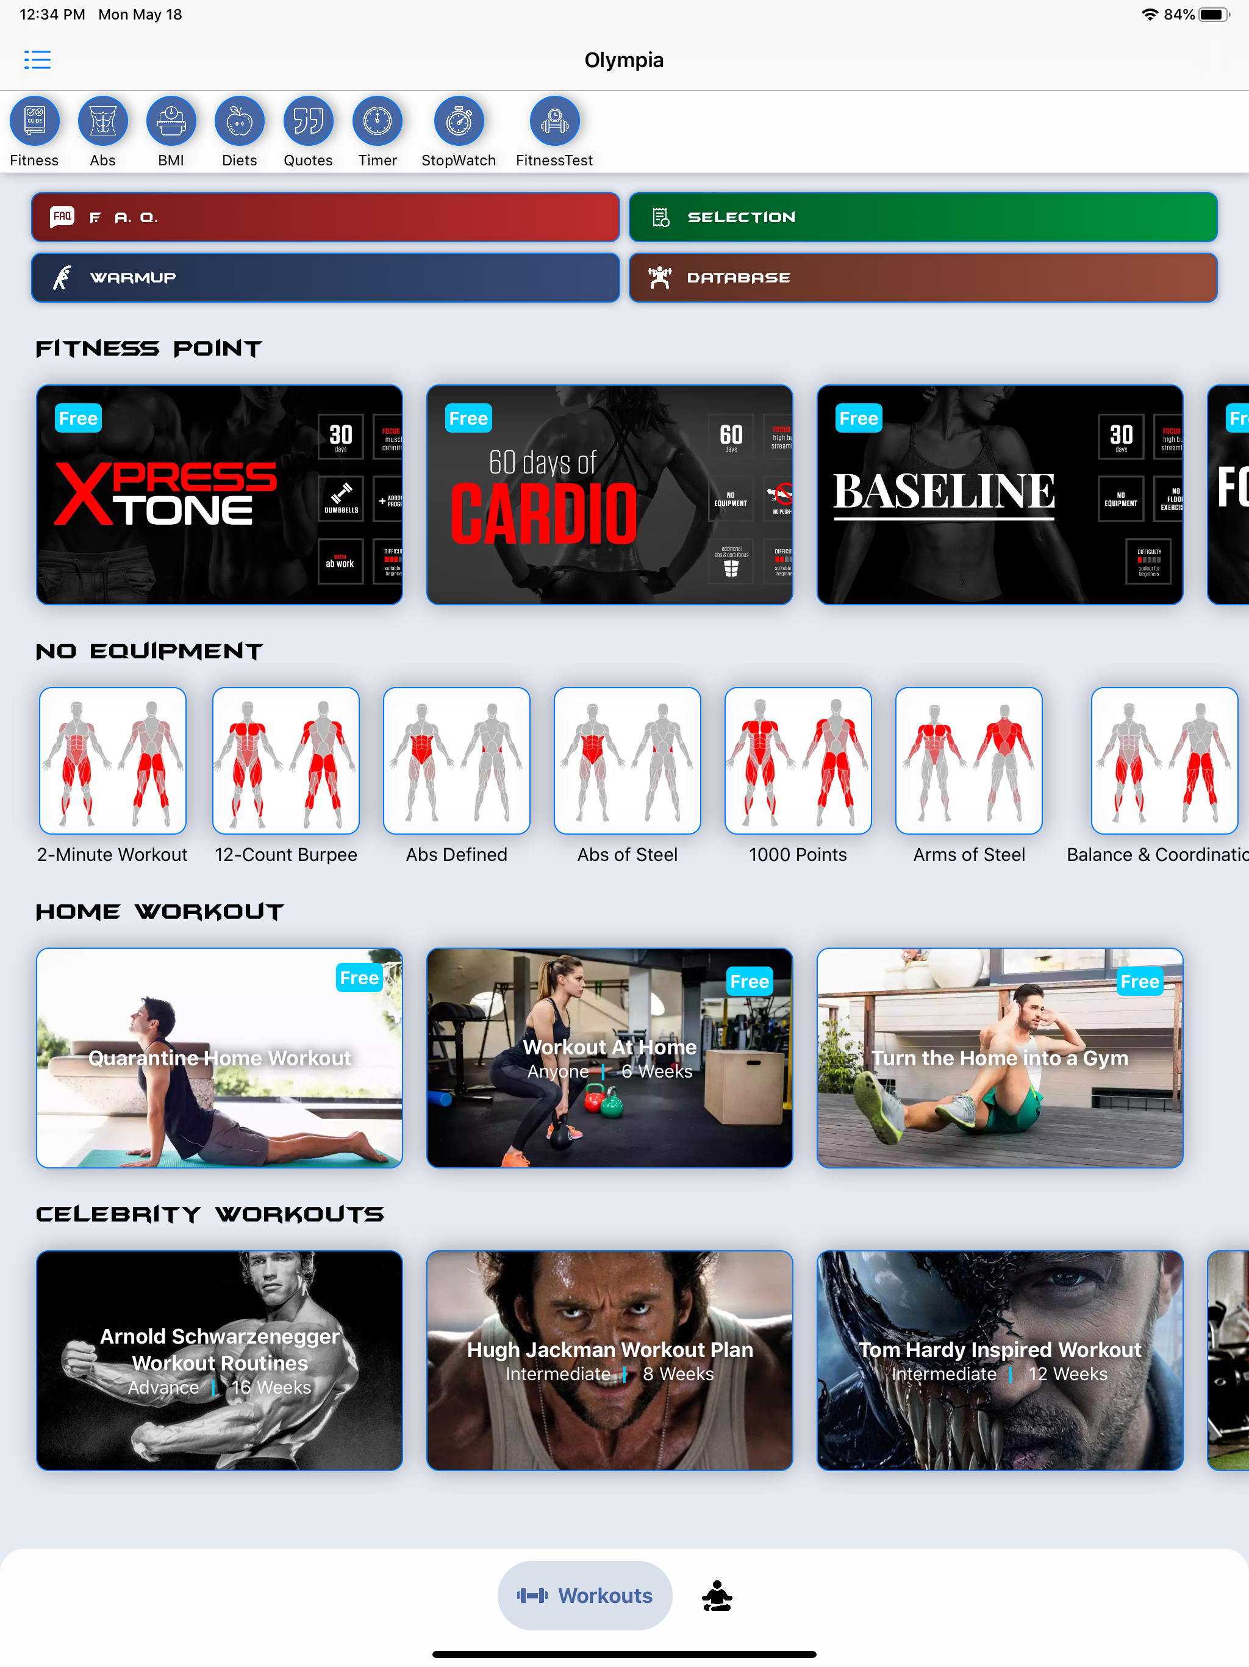Launch the Timer icon
The width and height of the screenshot is (1249, 1667).
[378, 121]
